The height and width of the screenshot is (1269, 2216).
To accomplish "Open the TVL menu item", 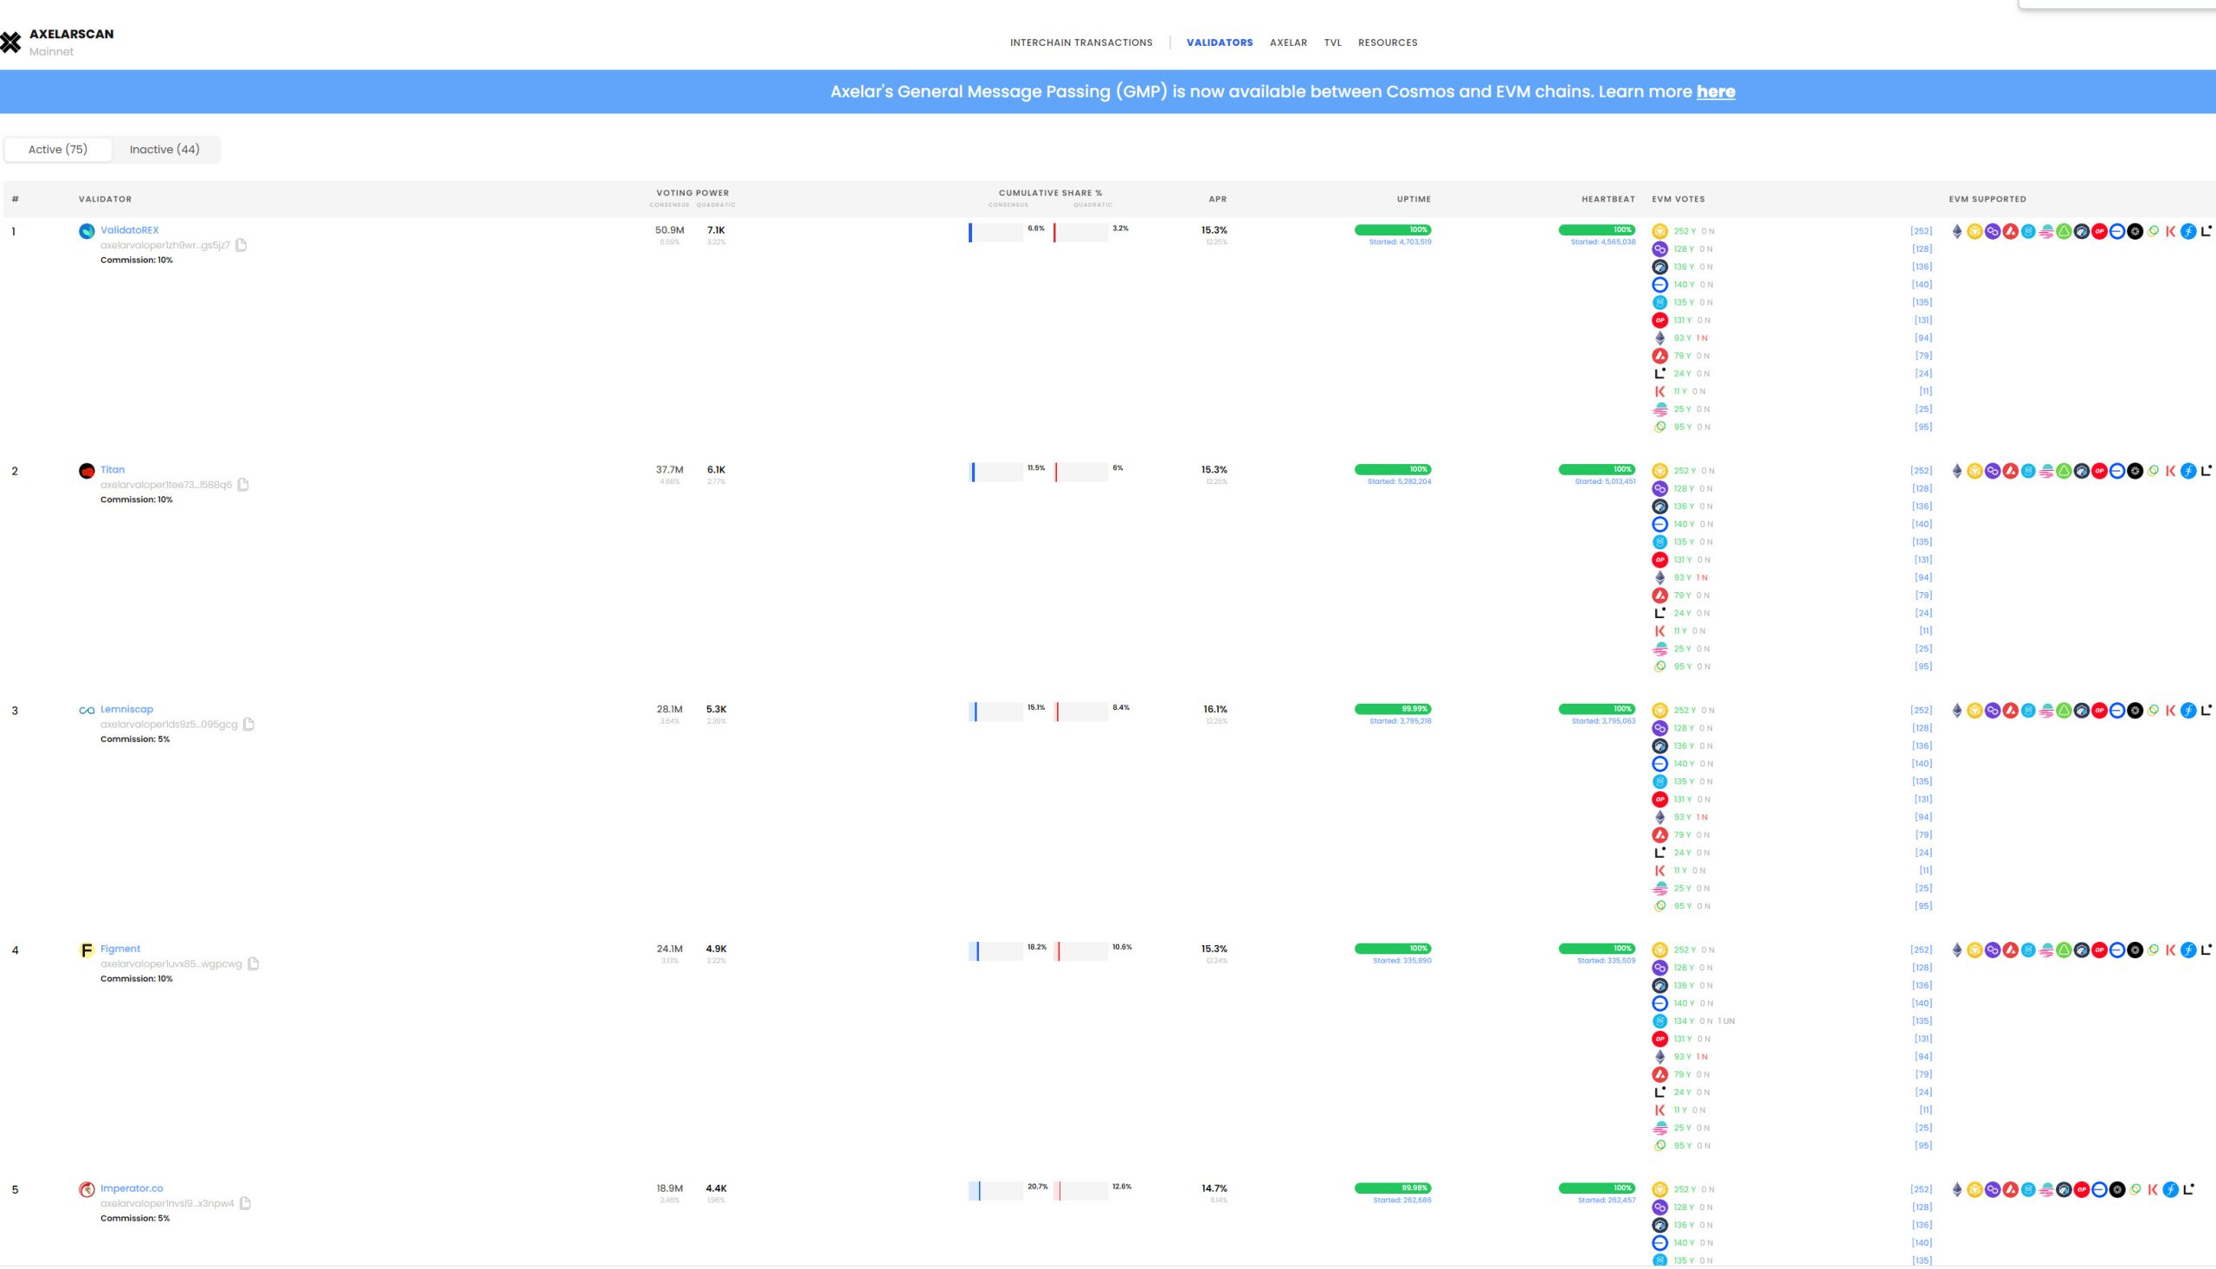I will point(1332,42).
